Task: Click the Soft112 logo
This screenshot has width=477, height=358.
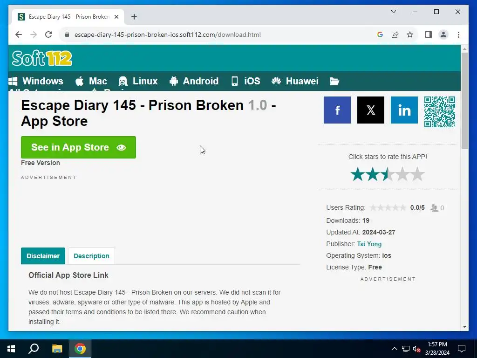Action: point(42,58)
